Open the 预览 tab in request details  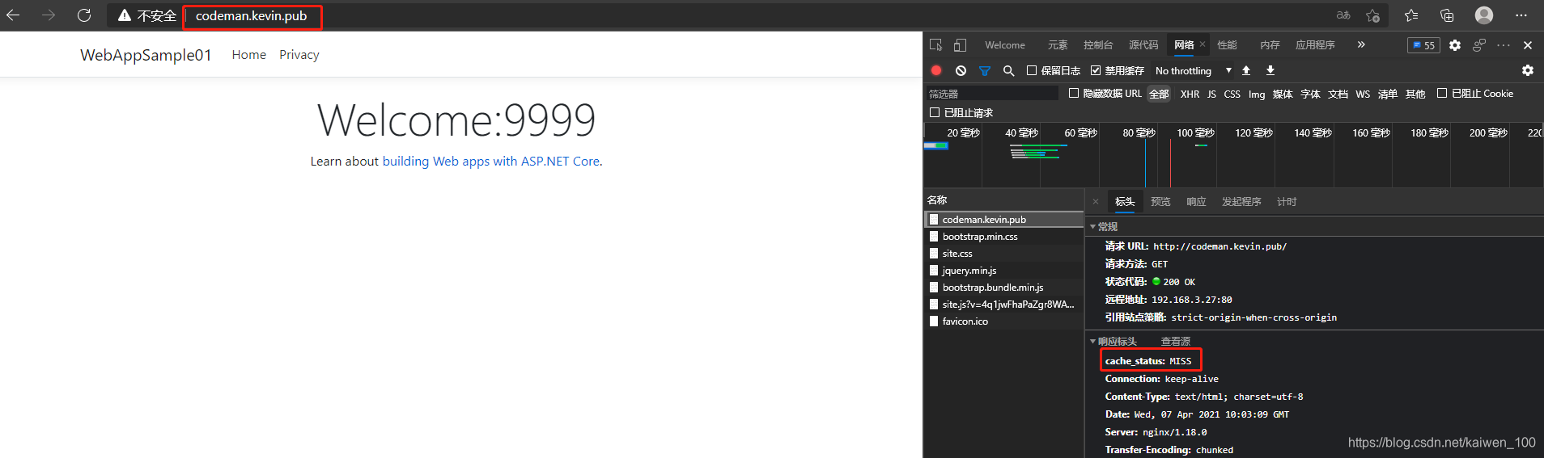1160,202
